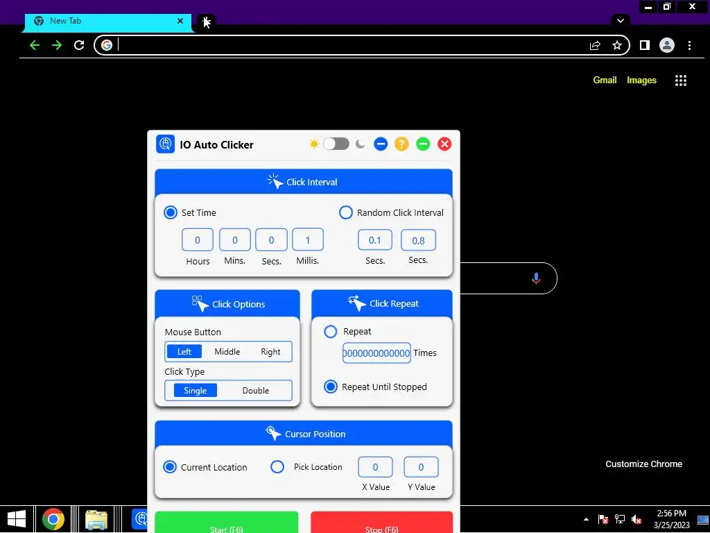Expand Chrome tab search dropdown
The width and height of the screenshot is (710, 533).
click(x=621, y=20)
